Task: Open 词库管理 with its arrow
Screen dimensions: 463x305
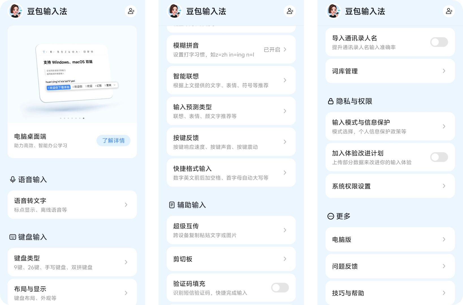Action: pos(444,71)
